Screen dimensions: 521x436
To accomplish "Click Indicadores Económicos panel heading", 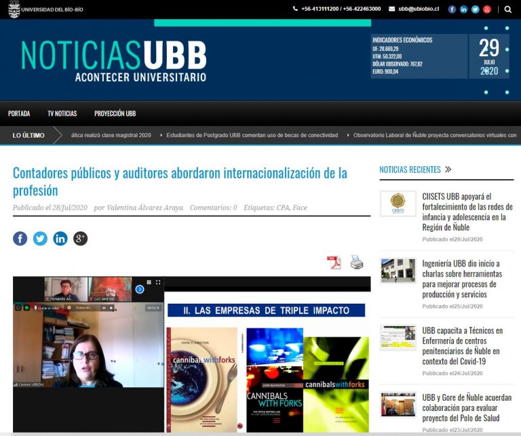I will click(x=402, y=40).
